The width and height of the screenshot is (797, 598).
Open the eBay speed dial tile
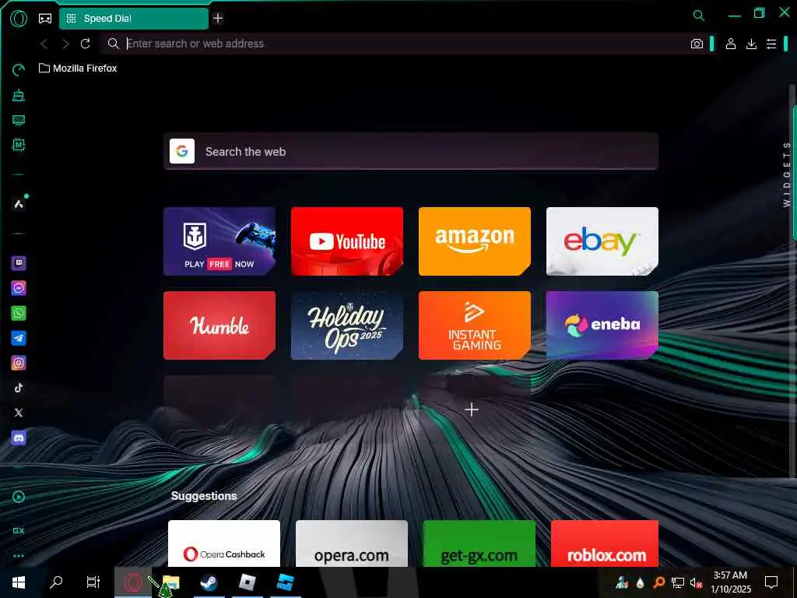pos(602,241)
